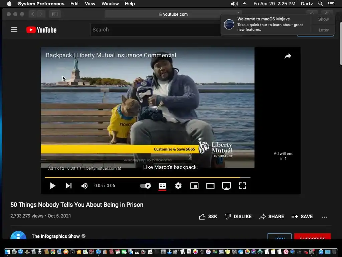
Task: Click SAVE to add to playlist
Action: 302,217
